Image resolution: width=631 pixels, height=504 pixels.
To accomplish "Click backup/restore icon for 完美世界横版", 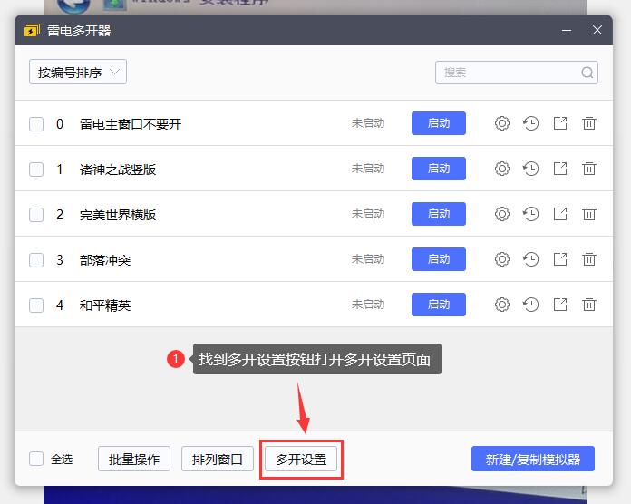I will [x=530, y=214].
